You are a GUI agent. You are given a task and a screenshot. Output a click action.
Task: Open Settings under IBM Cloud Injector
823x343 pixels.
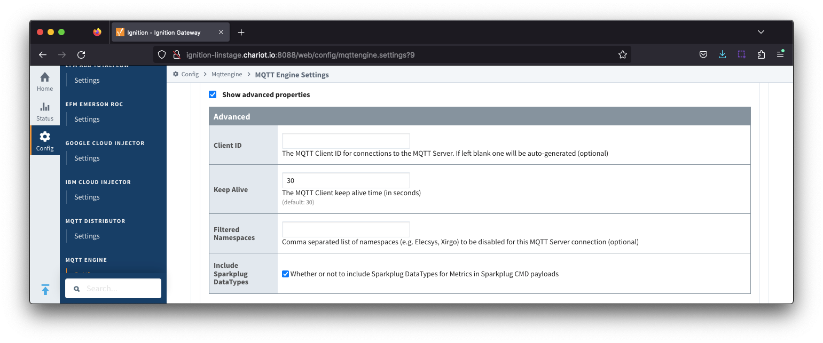[x=87, y=197]
